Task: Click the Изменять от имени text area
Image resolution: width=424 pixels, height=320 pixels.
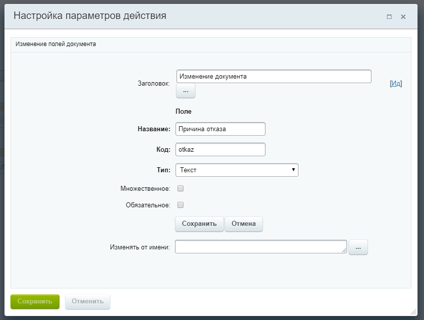Action: click(x=260, y=247)
